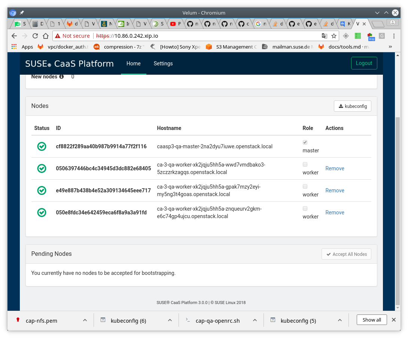Open the vpc/docker_auth bookmark
This screenshot has width=408, height=338.
(x=63, y=47)
